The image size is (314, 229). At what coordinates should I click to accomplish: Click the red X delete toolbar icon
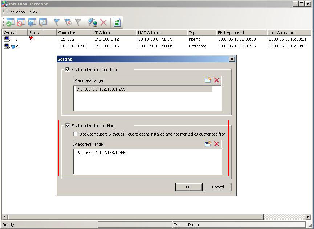[103, 22]
